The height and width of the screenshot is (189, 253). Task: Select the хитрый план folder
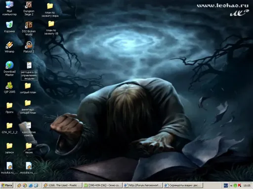point(28,88)
